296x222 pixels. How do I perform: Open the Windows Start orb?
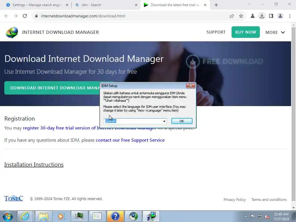(8, 216)
